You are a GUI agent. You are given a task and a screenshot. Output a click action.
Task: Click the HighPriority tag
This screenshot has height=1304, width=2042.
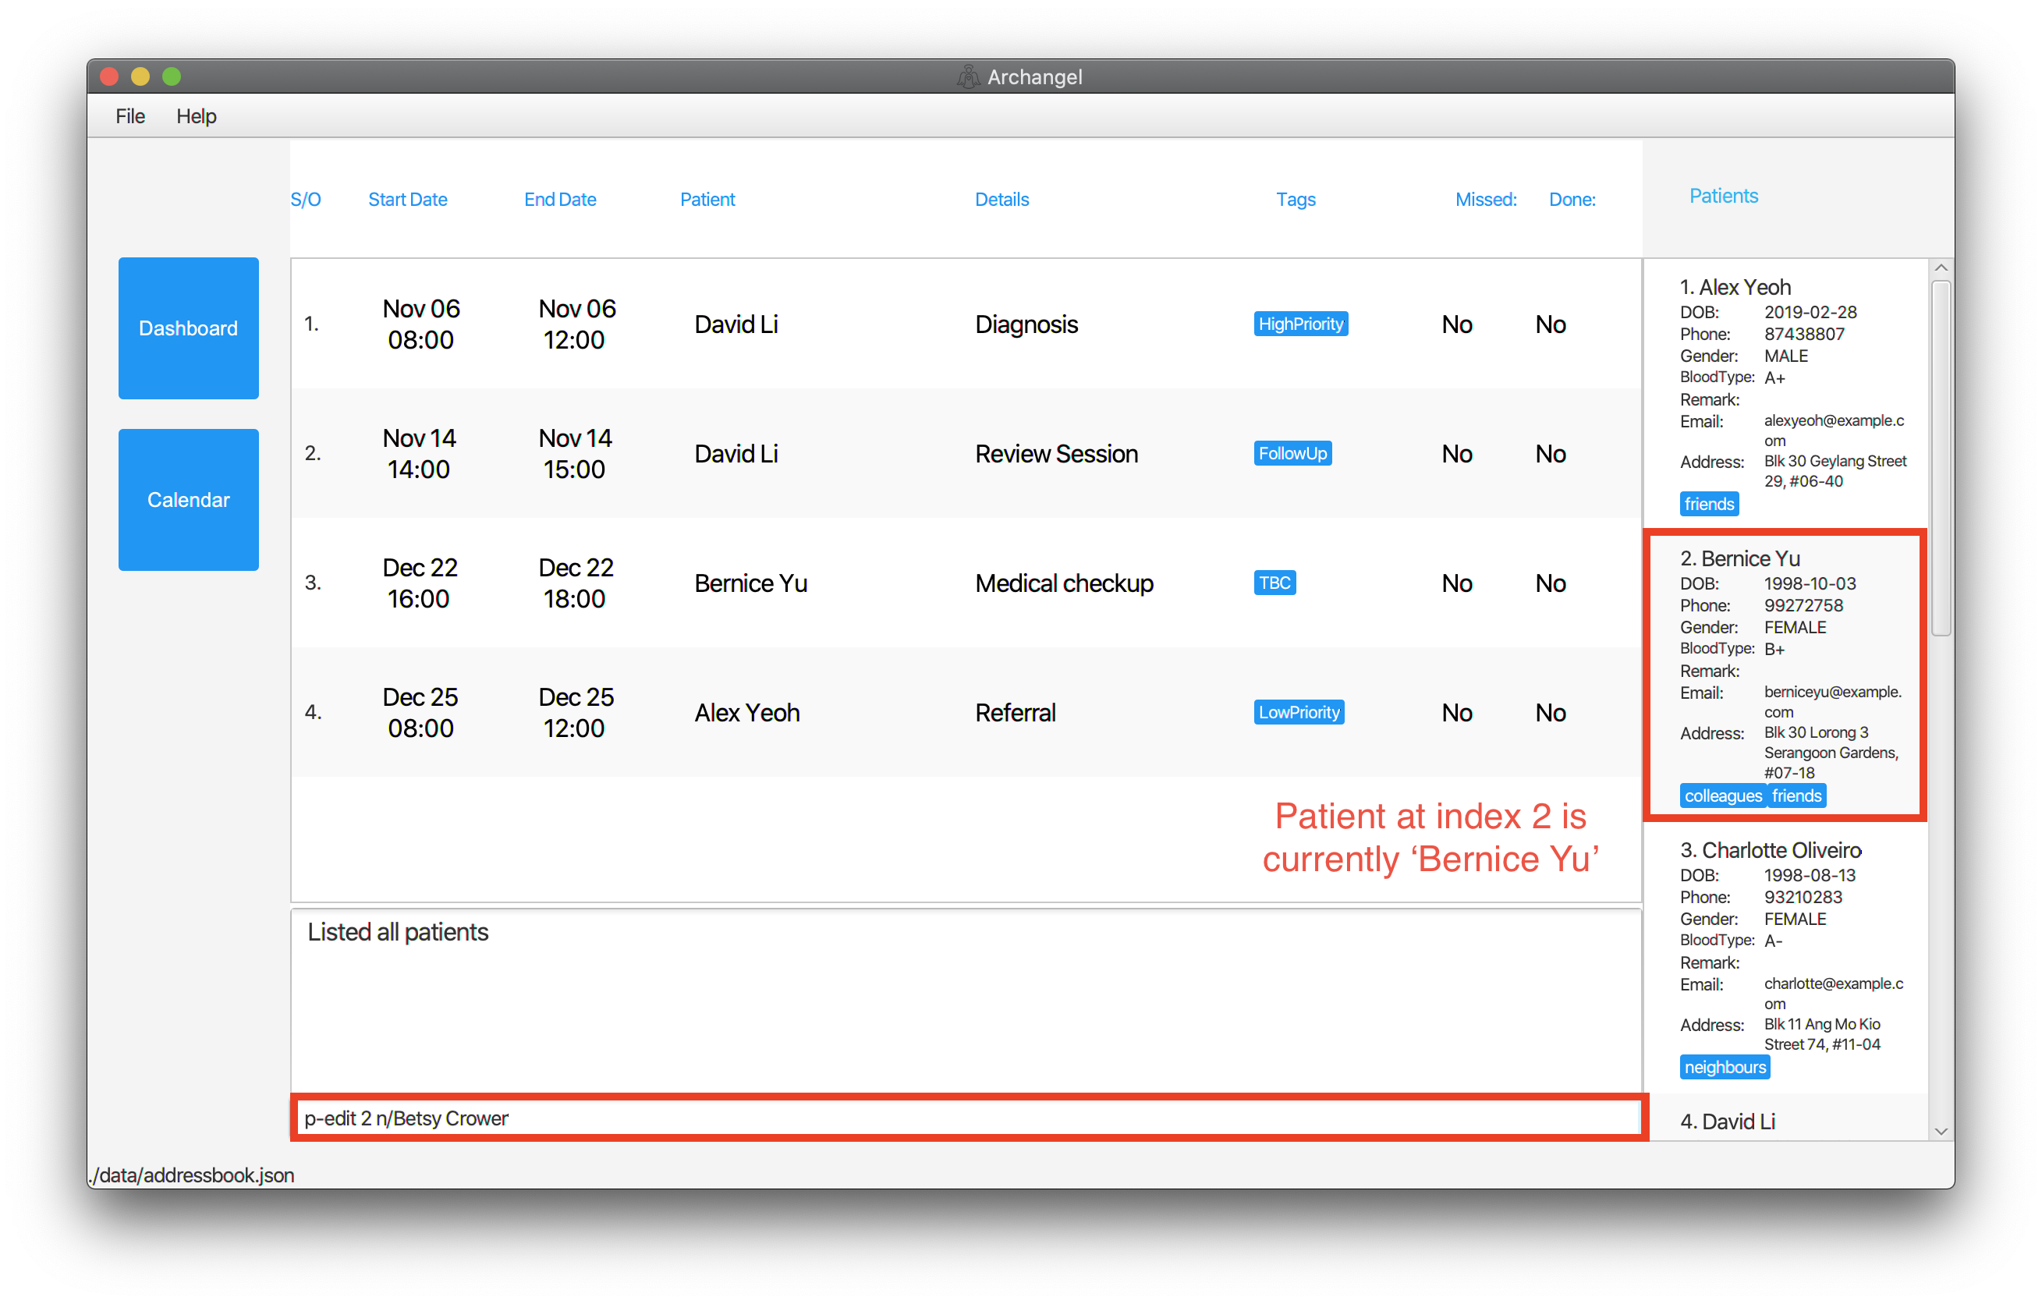(1300, 324)
